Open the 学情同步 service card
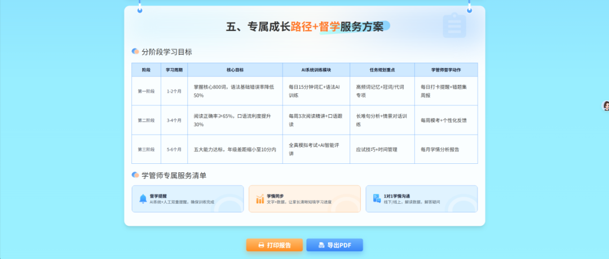609x259 pixels. click(304, 199)
